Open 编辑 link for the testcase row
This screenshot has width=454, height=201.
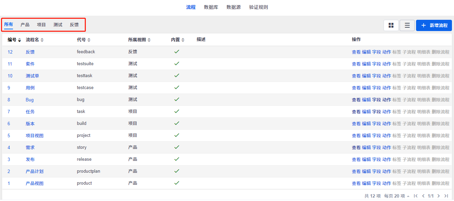(x=366, y=88)
